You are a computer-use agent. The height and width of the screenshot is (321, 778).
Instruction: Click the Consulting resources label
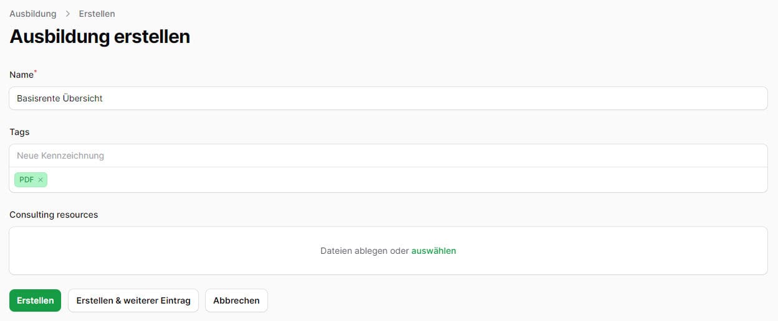tap(54, 215)
